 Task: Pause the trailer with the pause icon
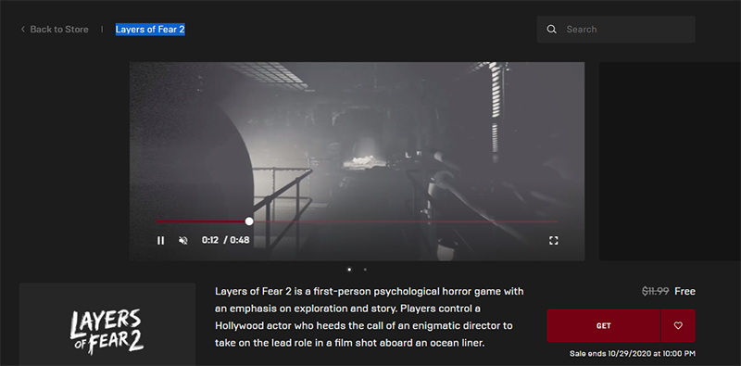160,240
